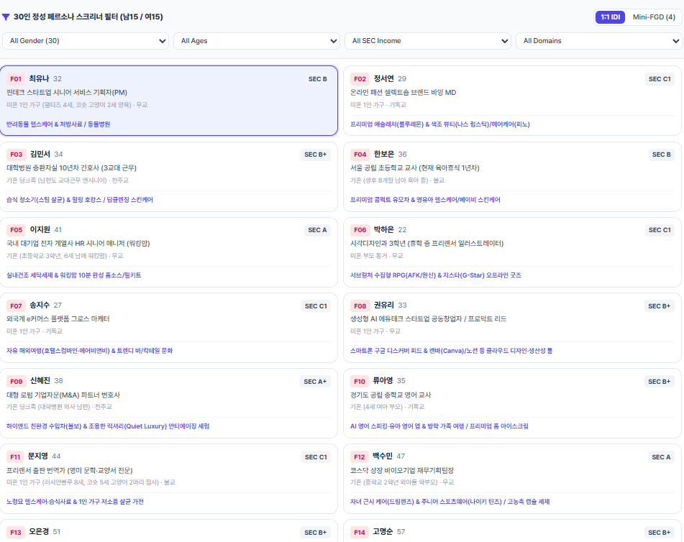This screenshot has width=684, height=542.
Task: Click the SEC C1 tag on 송지수's card
Action: pos(316,306)
